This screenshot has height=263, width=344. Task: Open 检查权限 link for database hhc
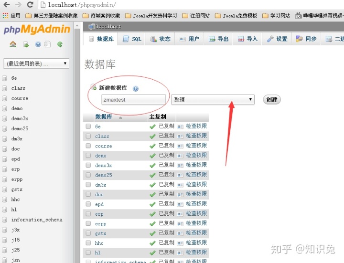coord(196,242)
